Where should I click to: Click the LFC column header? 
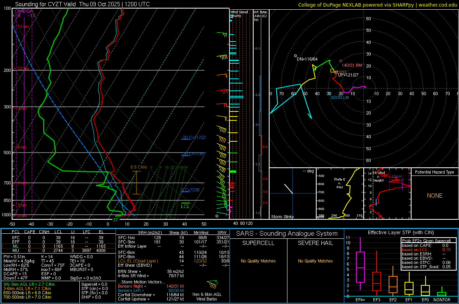(87, 232)
